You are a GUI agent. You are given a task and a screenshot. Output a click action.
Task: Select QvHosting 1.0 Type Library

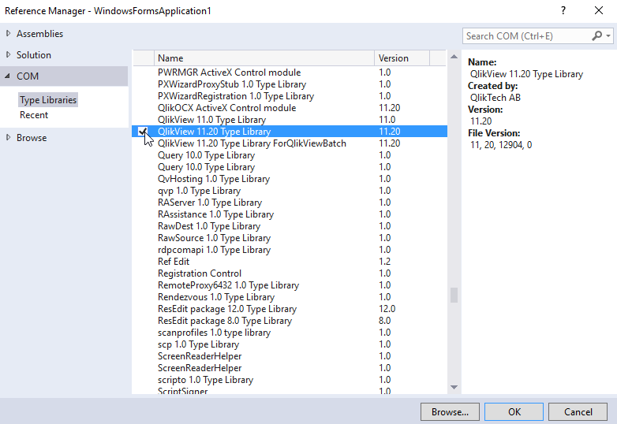pyautogui.click(x=290, y=179)
